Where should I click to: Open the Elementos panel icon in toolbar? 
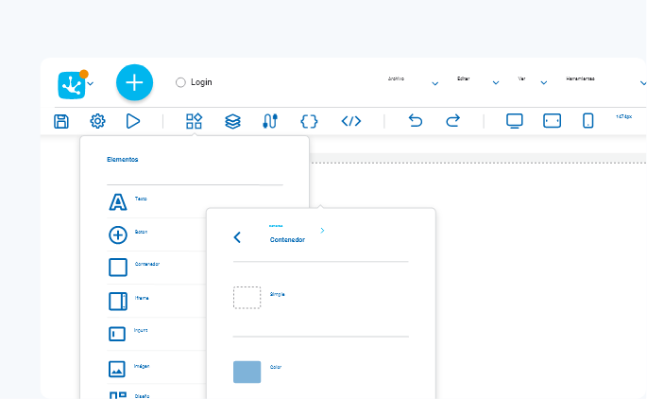[194, 121]
